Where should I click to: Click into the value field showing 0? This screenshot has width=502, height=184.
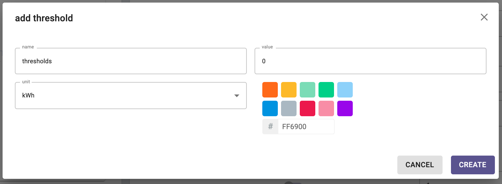371,61
